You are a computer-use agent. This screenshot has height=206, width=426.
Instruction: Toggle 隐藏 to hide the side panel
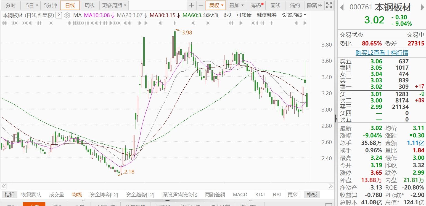314,5
